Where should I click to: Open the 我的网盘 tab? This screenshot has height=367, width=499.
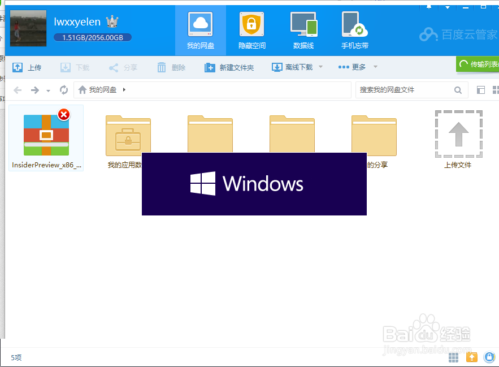[201, 31]
